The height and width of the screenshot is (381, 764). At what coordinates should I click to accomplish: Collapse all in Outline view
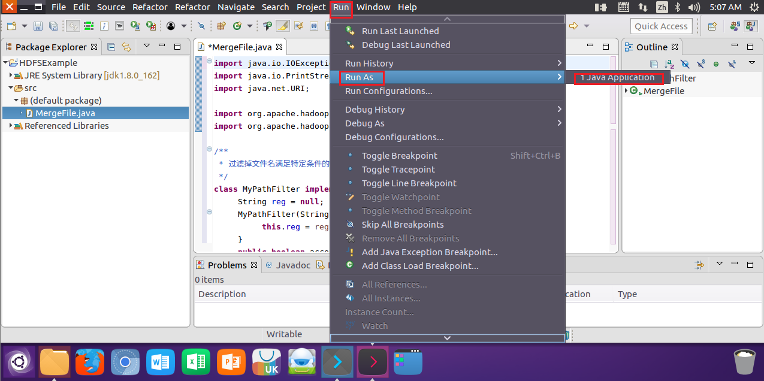654,64
